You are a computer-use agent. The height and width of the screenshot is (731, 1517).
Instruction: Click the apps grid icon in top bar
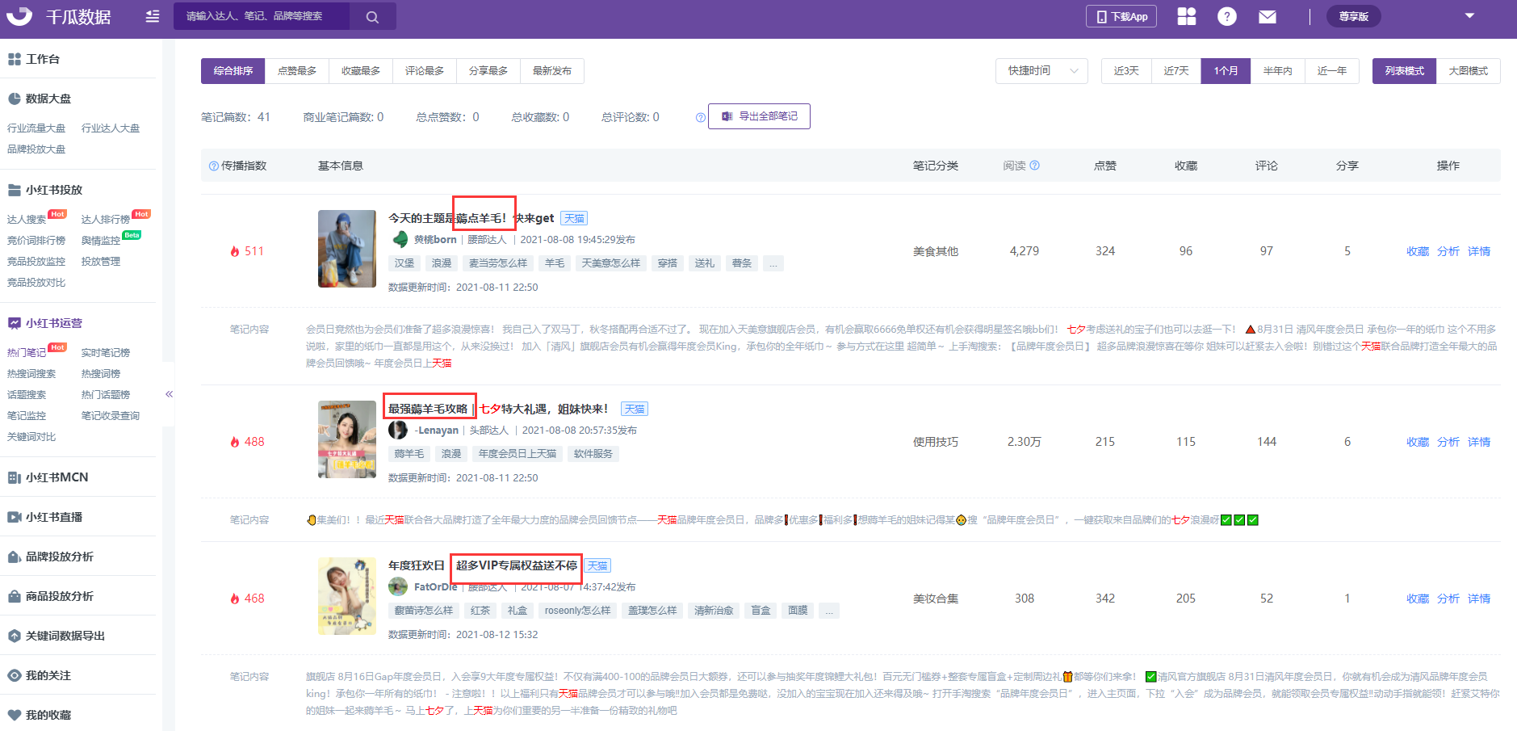tap(1186, 16)
